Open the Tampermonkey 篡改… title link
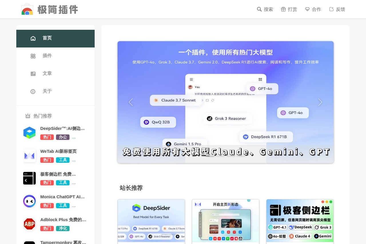Screen dimensions: 366x244 coord(63,242)
